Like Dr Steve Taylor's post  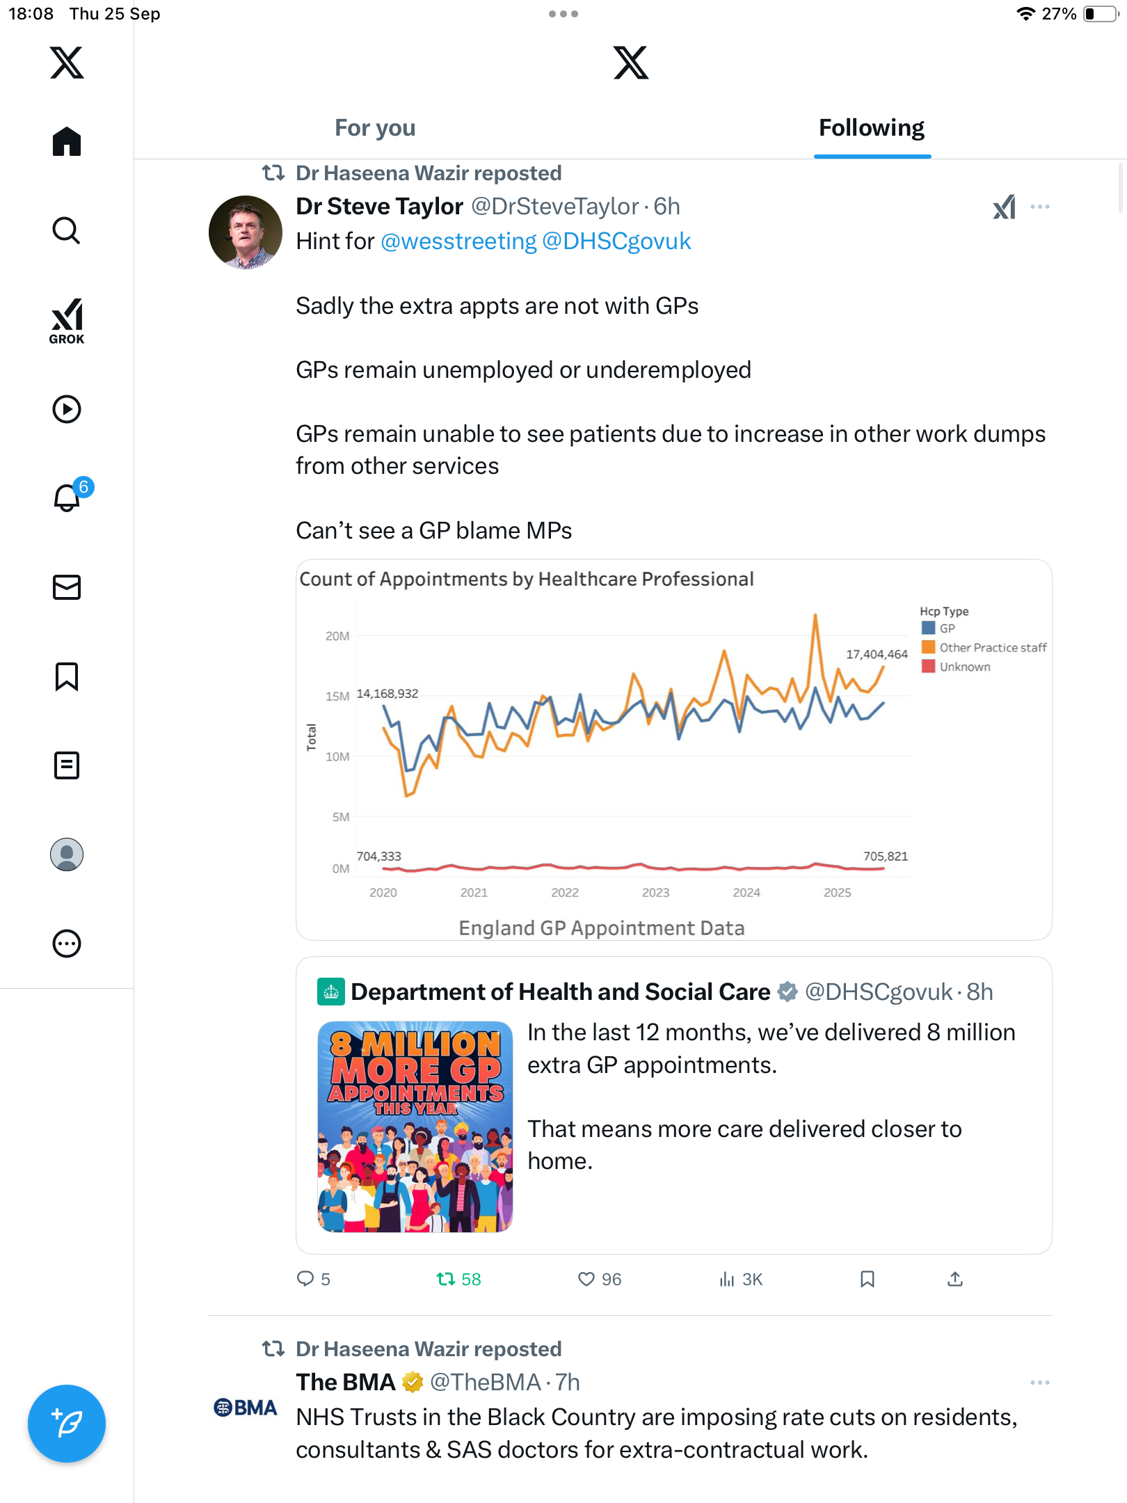(586, 1279)
